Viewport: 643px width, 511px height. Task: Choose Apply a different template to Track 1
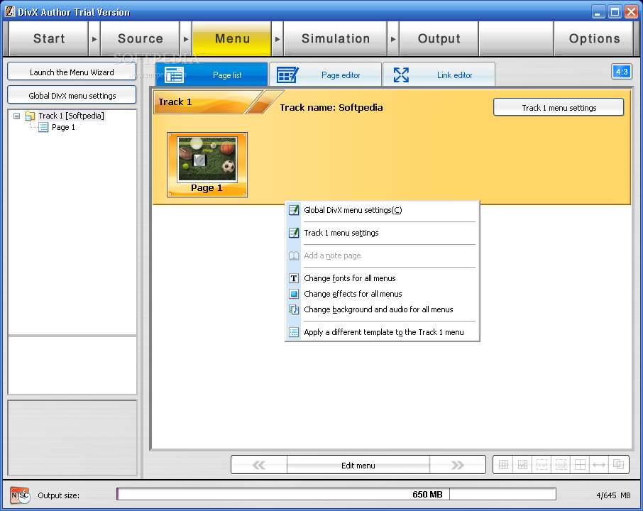pyautogui.click(x=383, y=332)
